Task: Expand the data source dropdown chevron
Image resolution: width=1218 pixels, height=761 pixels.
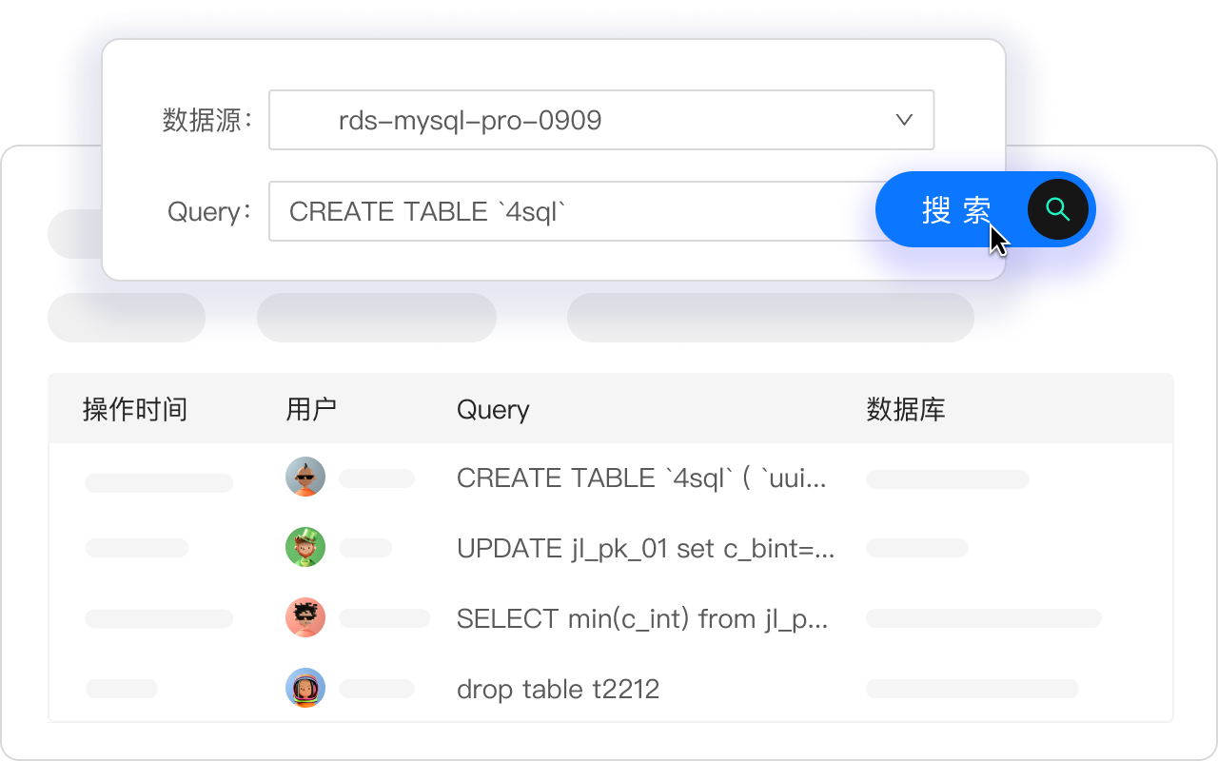Action: click(x=904, y=120)
